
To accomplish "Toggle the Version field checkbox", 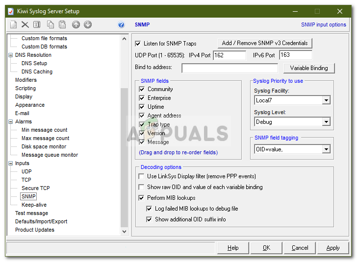I will 142,133.
